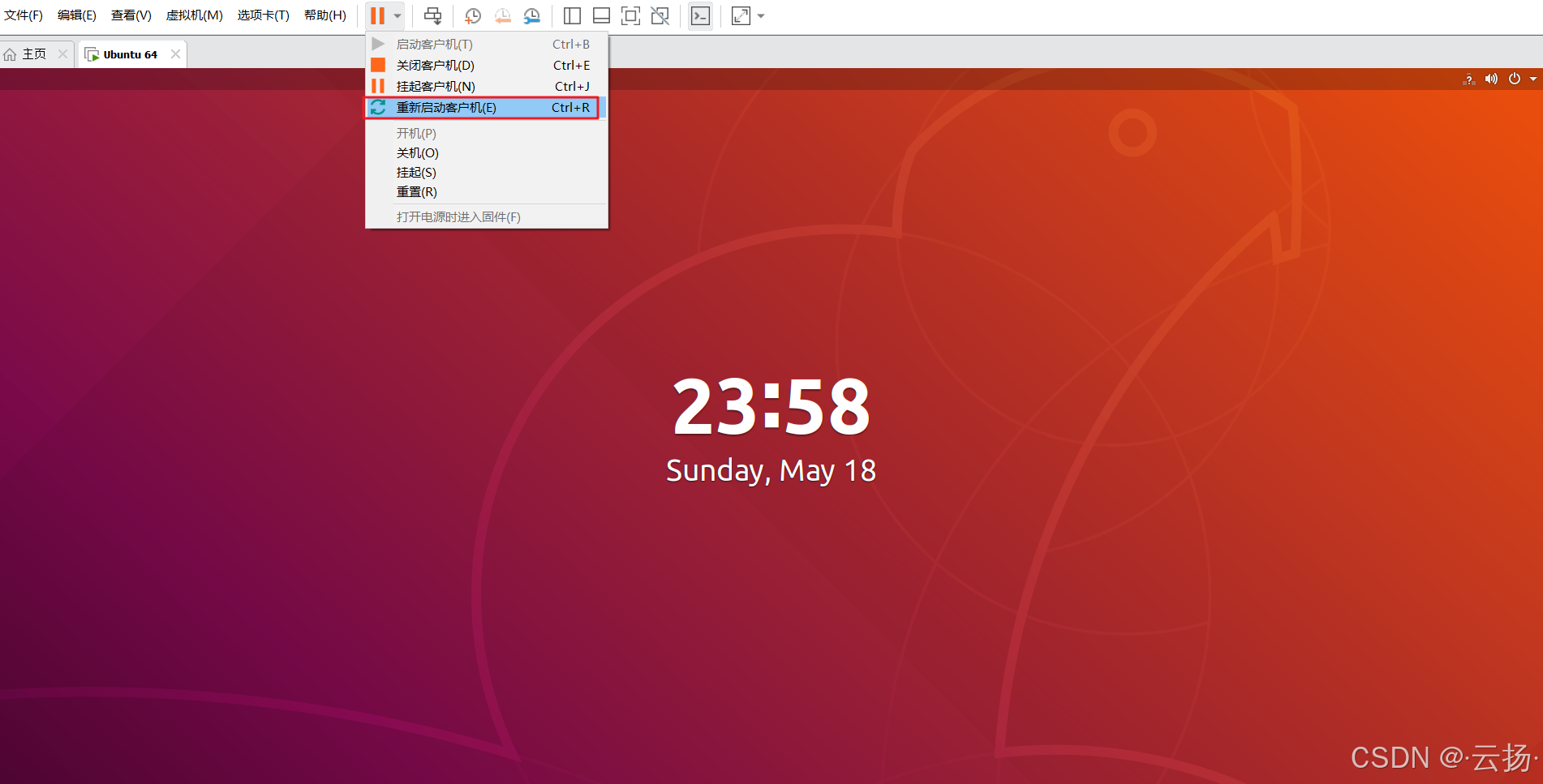Toggle the console view icon
1543x784 pixels.
click(x=700, y=15)
